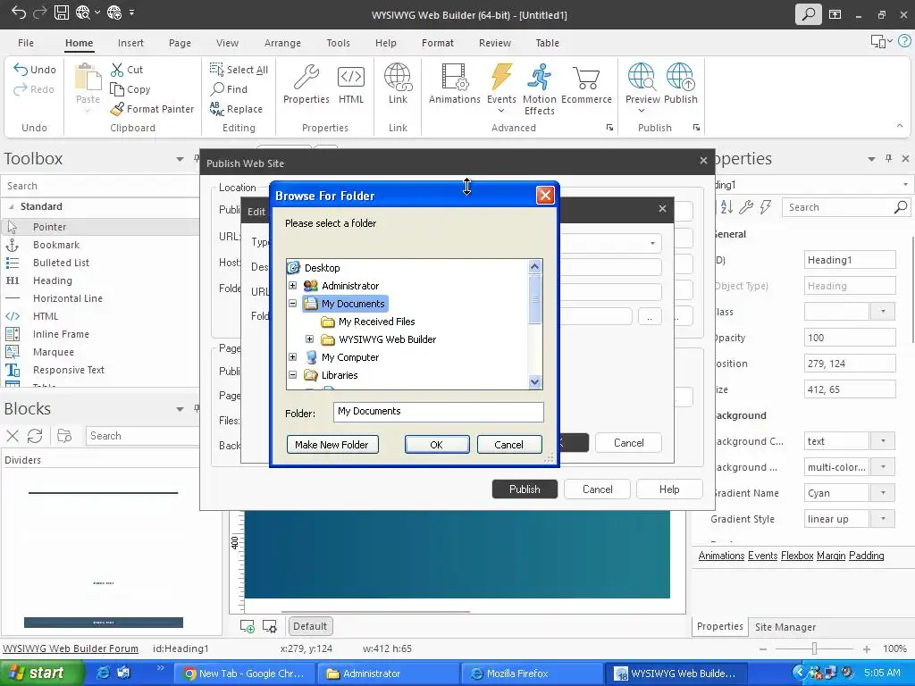
Task: Click Cancel in Browse For Folder
Action: coord(508,445)
